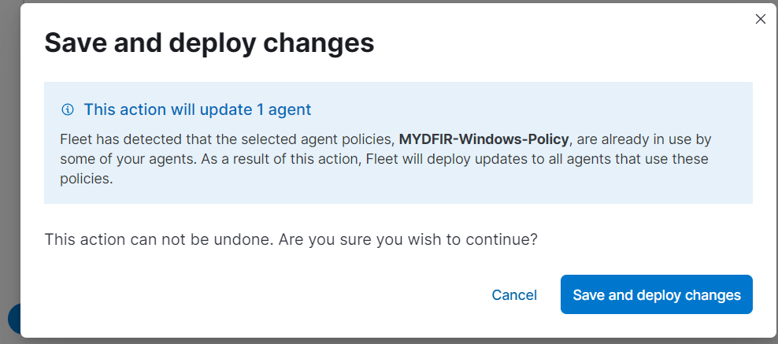Click the phrase "some of your agents"
This screenshot has width=778, height=344.
point(121,159)
